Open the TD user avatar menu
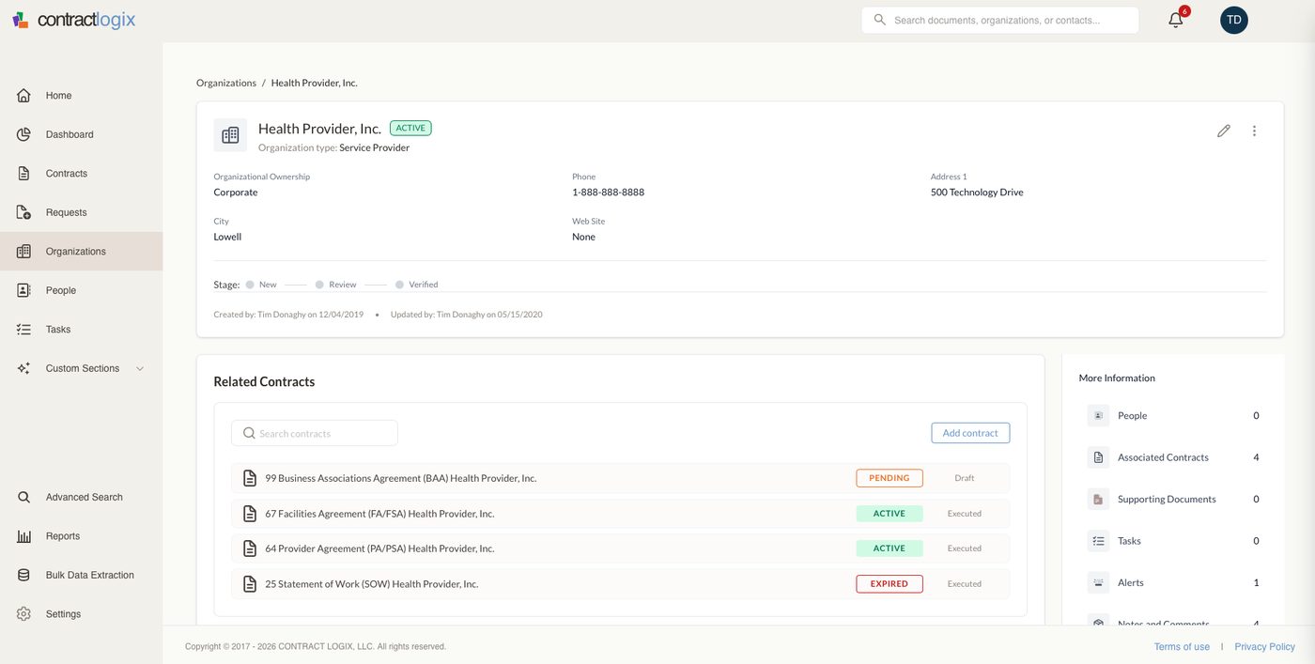 [1234, 20]
